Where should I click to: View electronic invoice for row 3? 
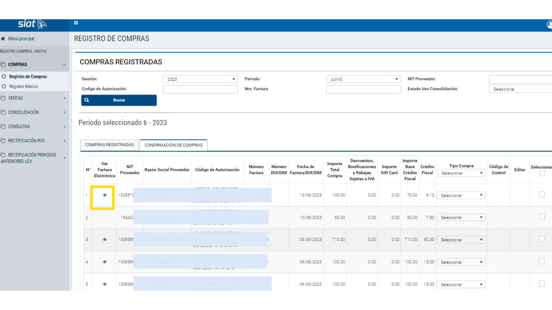(104, 240)
